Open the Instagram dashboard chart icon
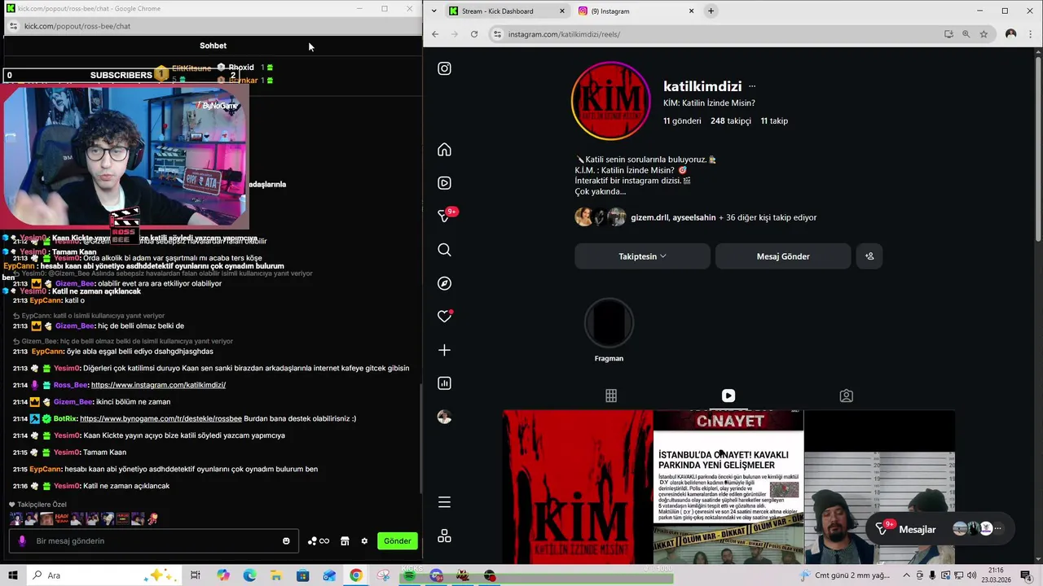The width and height of the screenshot is (1043, 586). click(444, 383)
